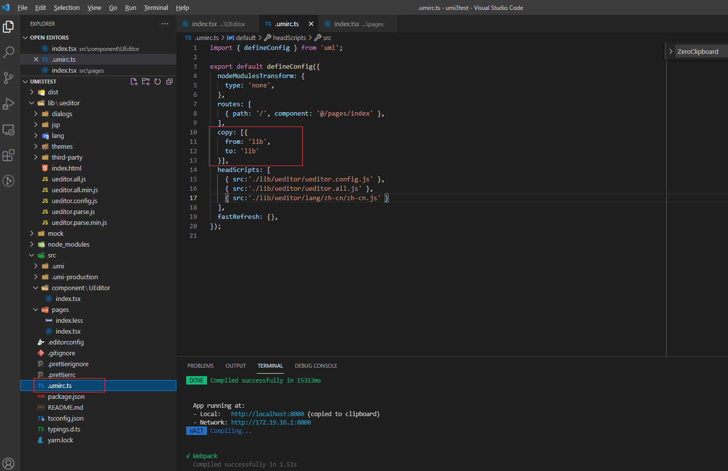Image resolution: width=728 pixels, height=471 pixels.
Task: Switch to index.tsx pages editor tab
Action: (x=359, y=24)
